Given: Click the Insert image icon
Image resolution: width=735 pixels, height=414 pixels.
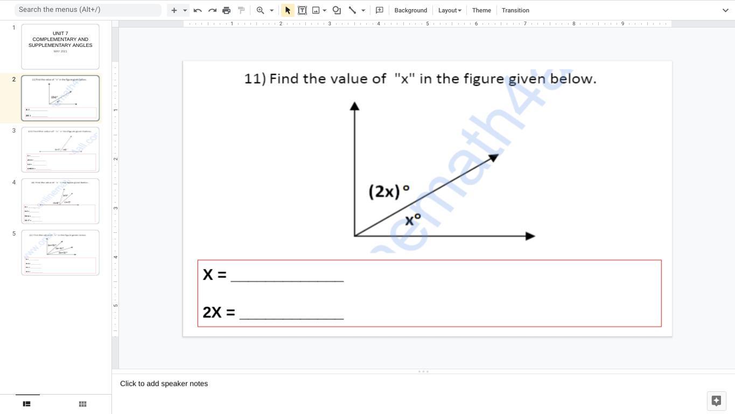Looking at the screenshot, I should pyautogui.click(x=316, y=10).
